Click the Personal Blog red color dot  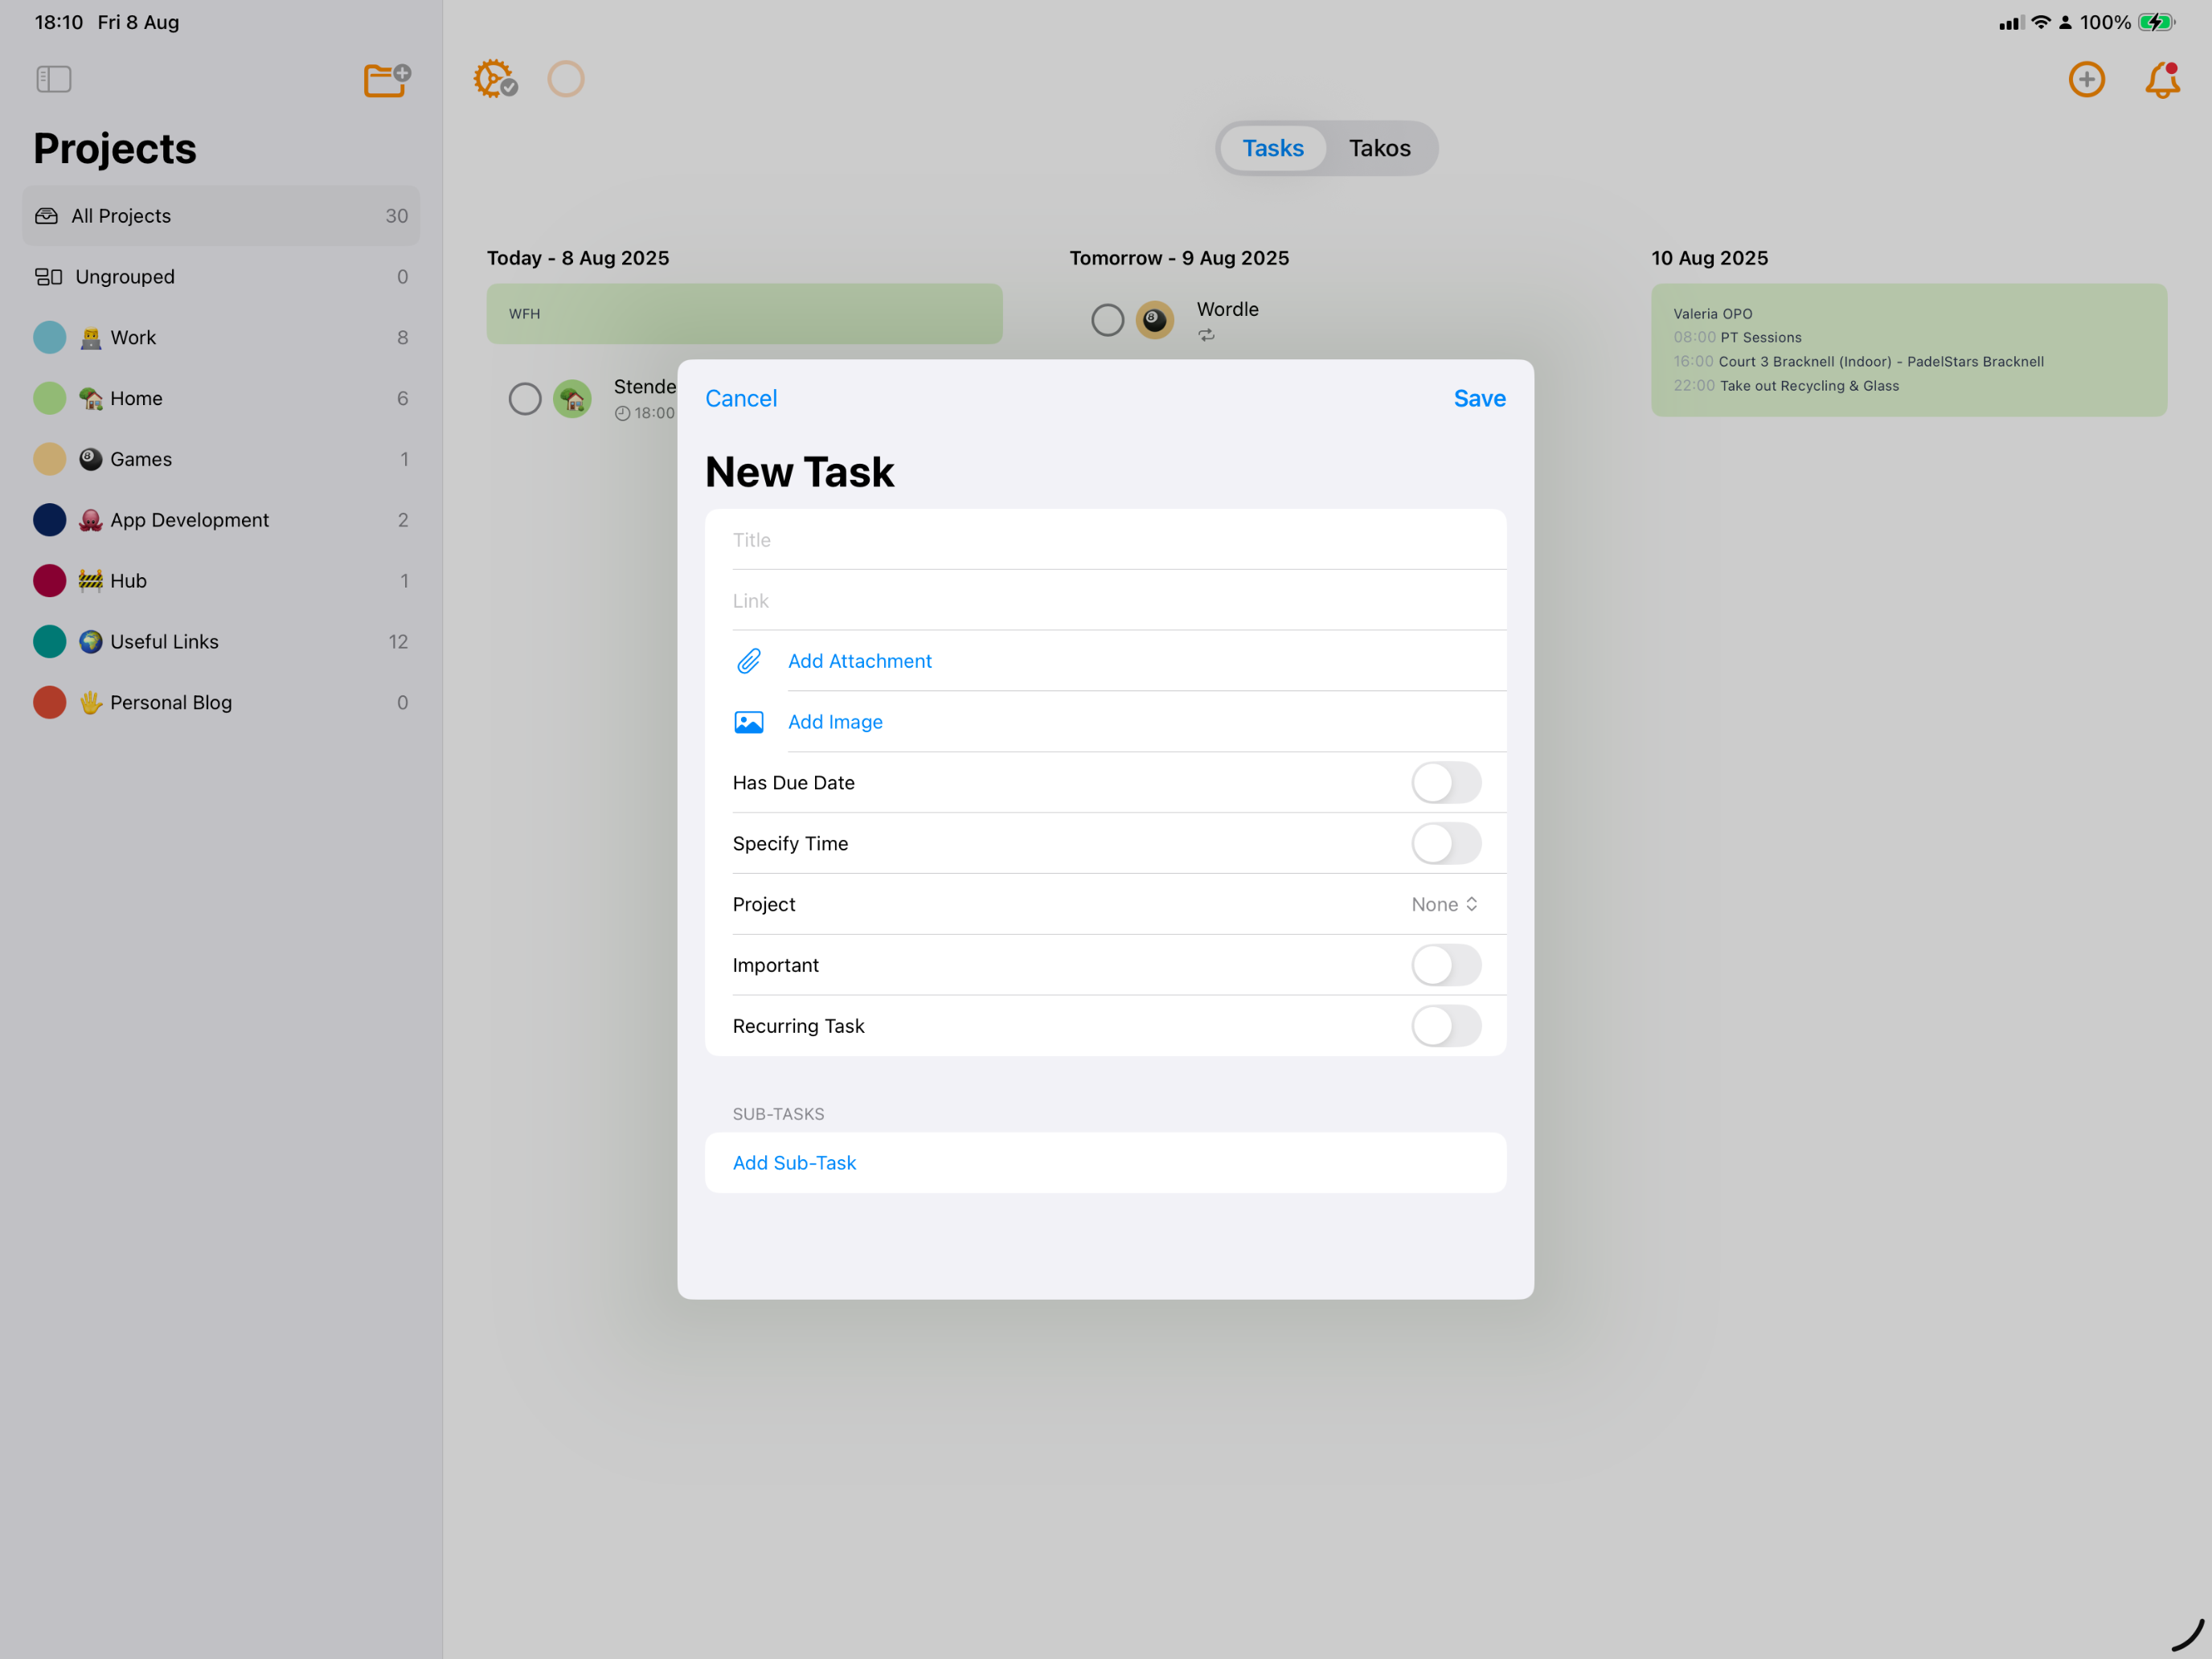(x=50, y=703)
